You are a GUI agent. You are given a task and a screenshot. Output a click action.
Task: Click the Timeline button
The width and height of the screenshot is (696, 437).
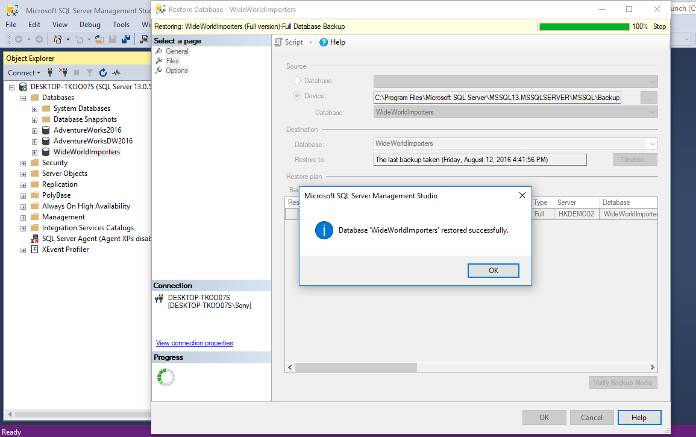click(635, 160)
